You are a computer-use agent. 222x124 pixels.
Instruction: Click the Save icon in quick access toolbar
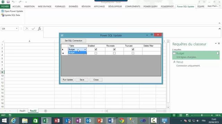point(8,2)
